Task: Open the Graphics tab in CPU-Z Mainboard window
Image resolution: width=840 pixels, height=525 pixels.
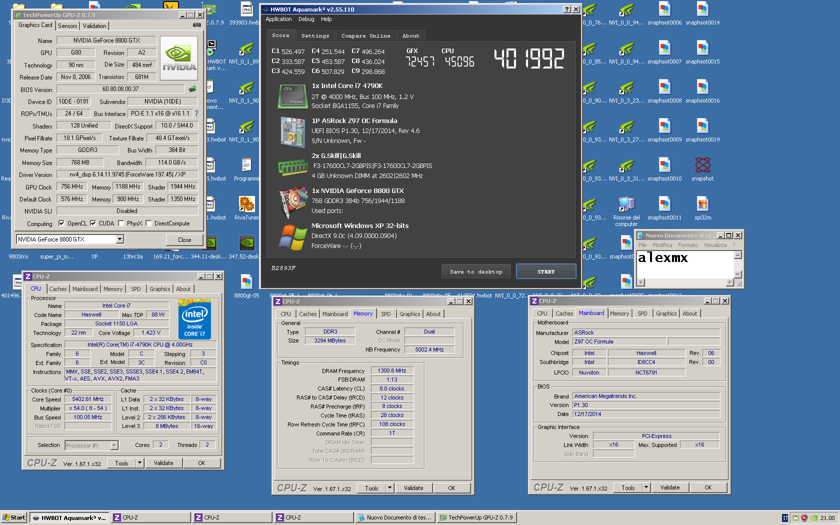Action: 666,313
